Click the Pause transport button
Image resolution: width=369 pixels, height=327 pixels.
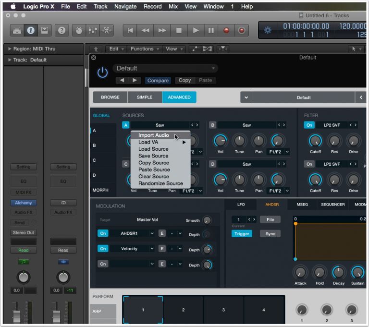point(211,30)
